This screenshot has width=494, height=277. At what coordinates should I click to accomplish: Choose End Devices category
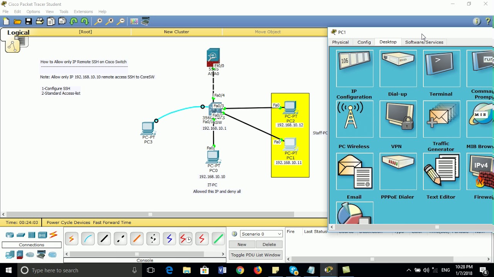tap(10, 254)
